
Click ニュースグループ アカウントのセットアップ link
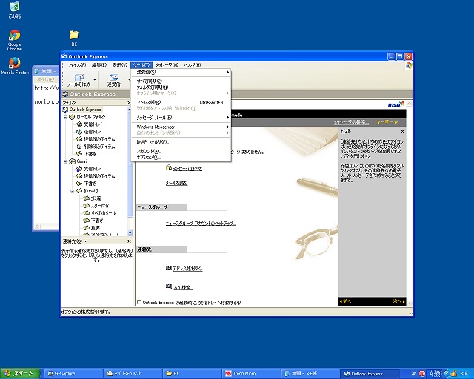point(200,224)
